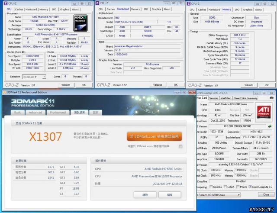Click the GPU-Z screenshot camera icon
This screenshot has width=277, height=213.
click(x=271, y=97)
